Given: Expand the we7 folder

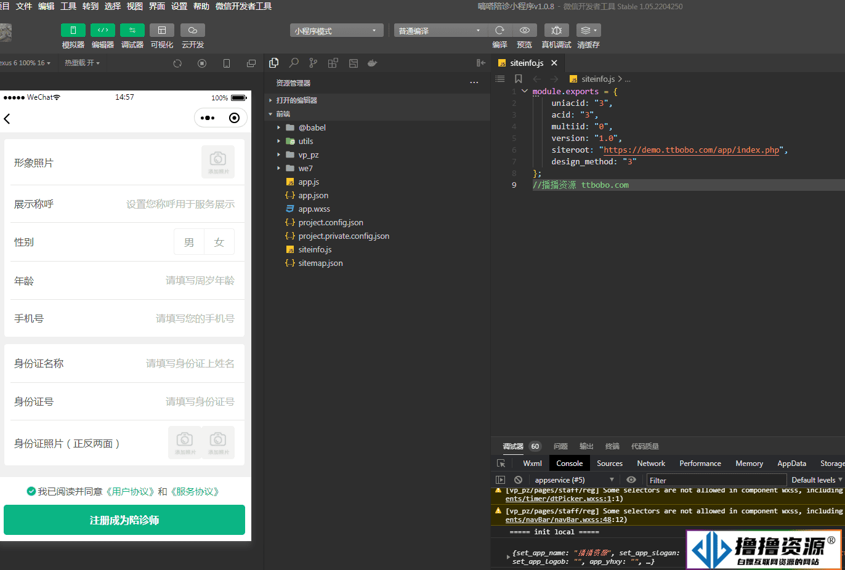Looking at the screenshot, I should pyautogui.click(x=378, y=168).
